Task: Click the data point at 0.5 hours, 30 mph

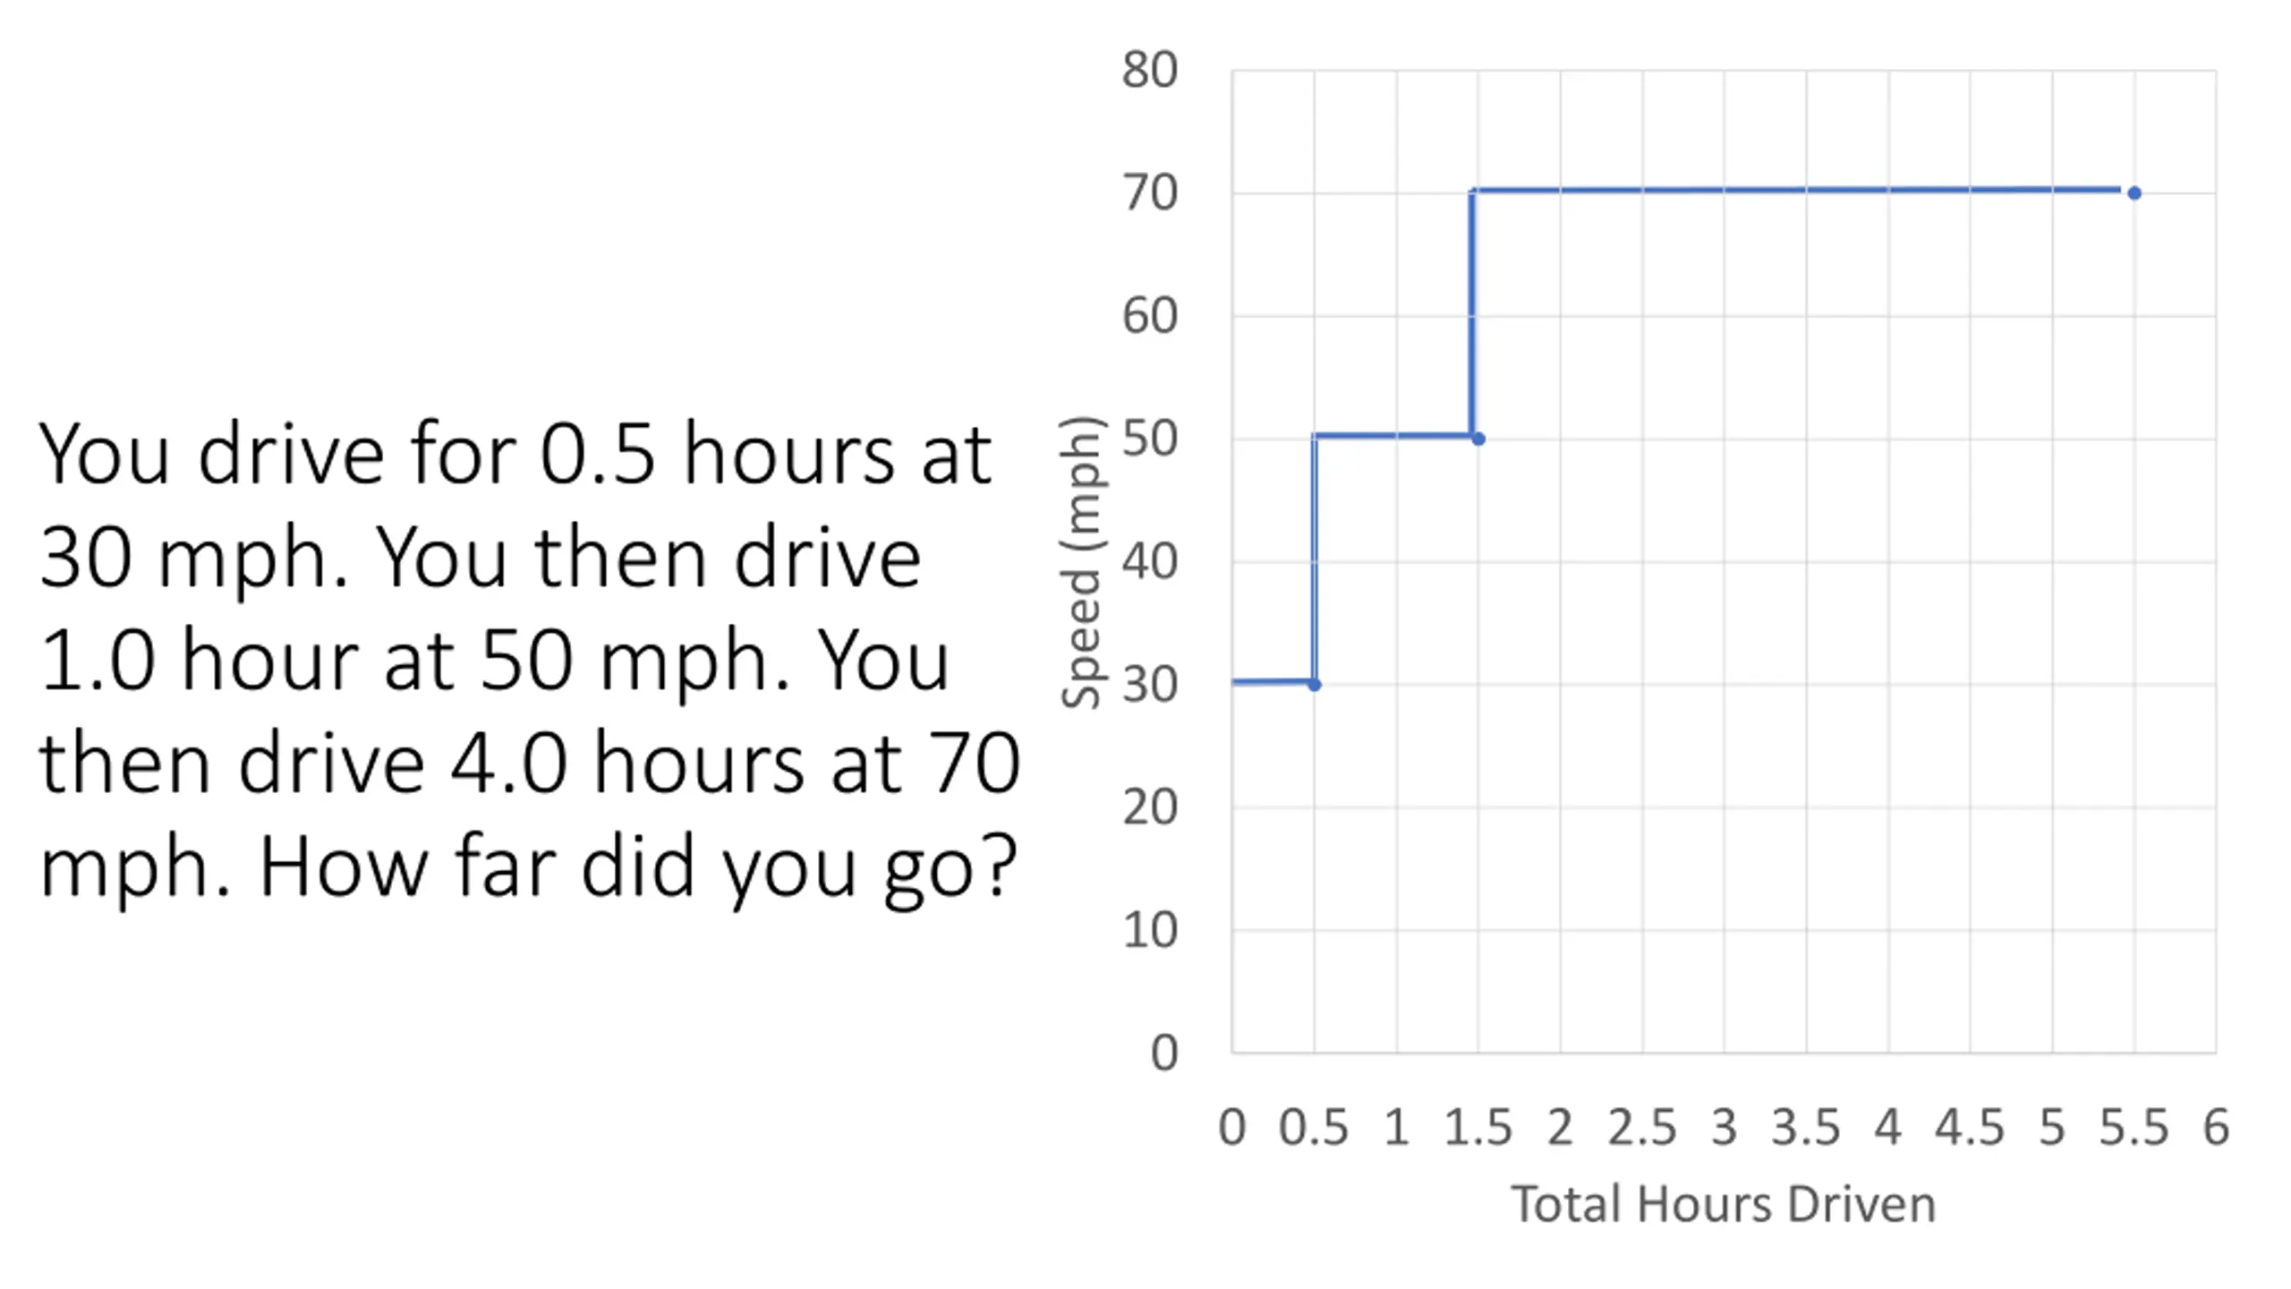Action: [1314, 685]
